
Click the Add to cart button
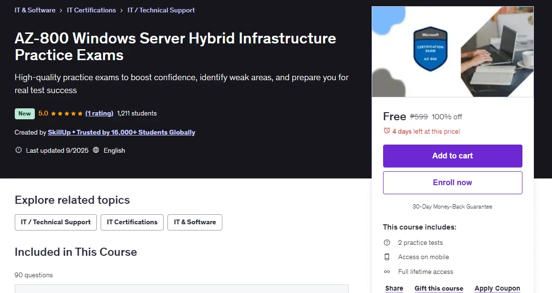point(453,156)
